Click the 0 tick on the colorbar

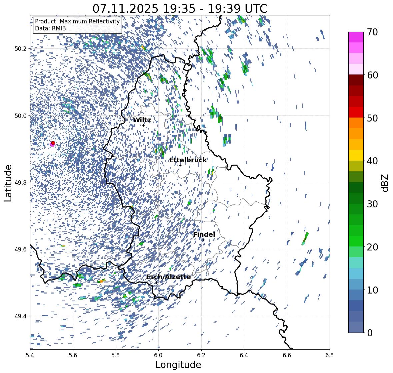pyautogui.click(x=370, y=333)
